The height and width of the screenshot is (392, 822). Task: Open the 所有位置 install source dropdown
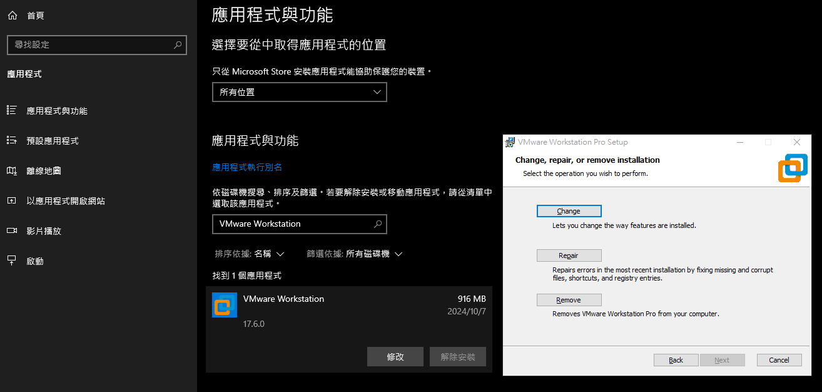(x=300, y=92)
